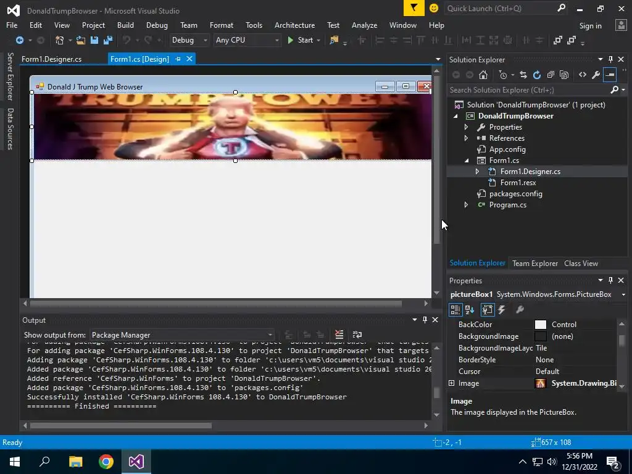Collapse the DonaldTrumpBrowser project node
The height and width of the screenshot is (474, 632).
(x=455, y=116)
